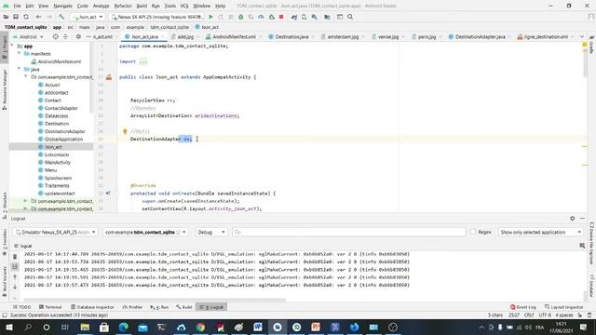Expand the folded import statement

[142, 61]
